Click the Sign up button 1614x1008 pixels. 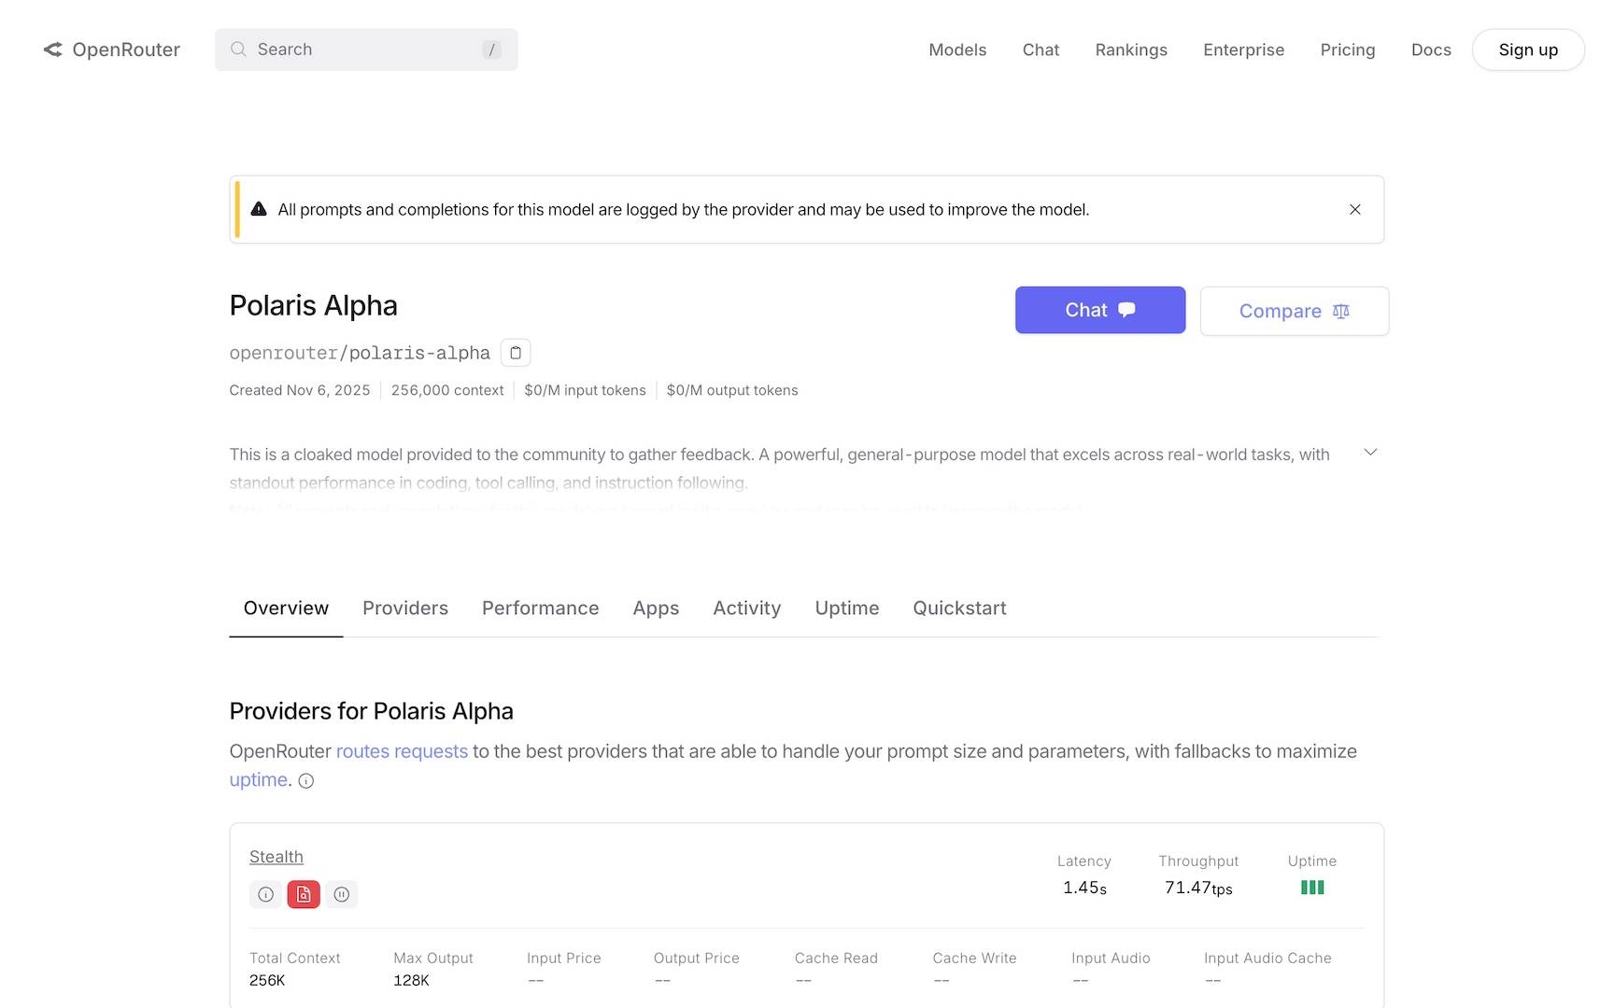(x=1527, y=49)
